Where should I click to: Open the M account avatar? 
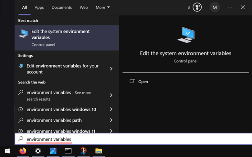[x=215, y=7]
